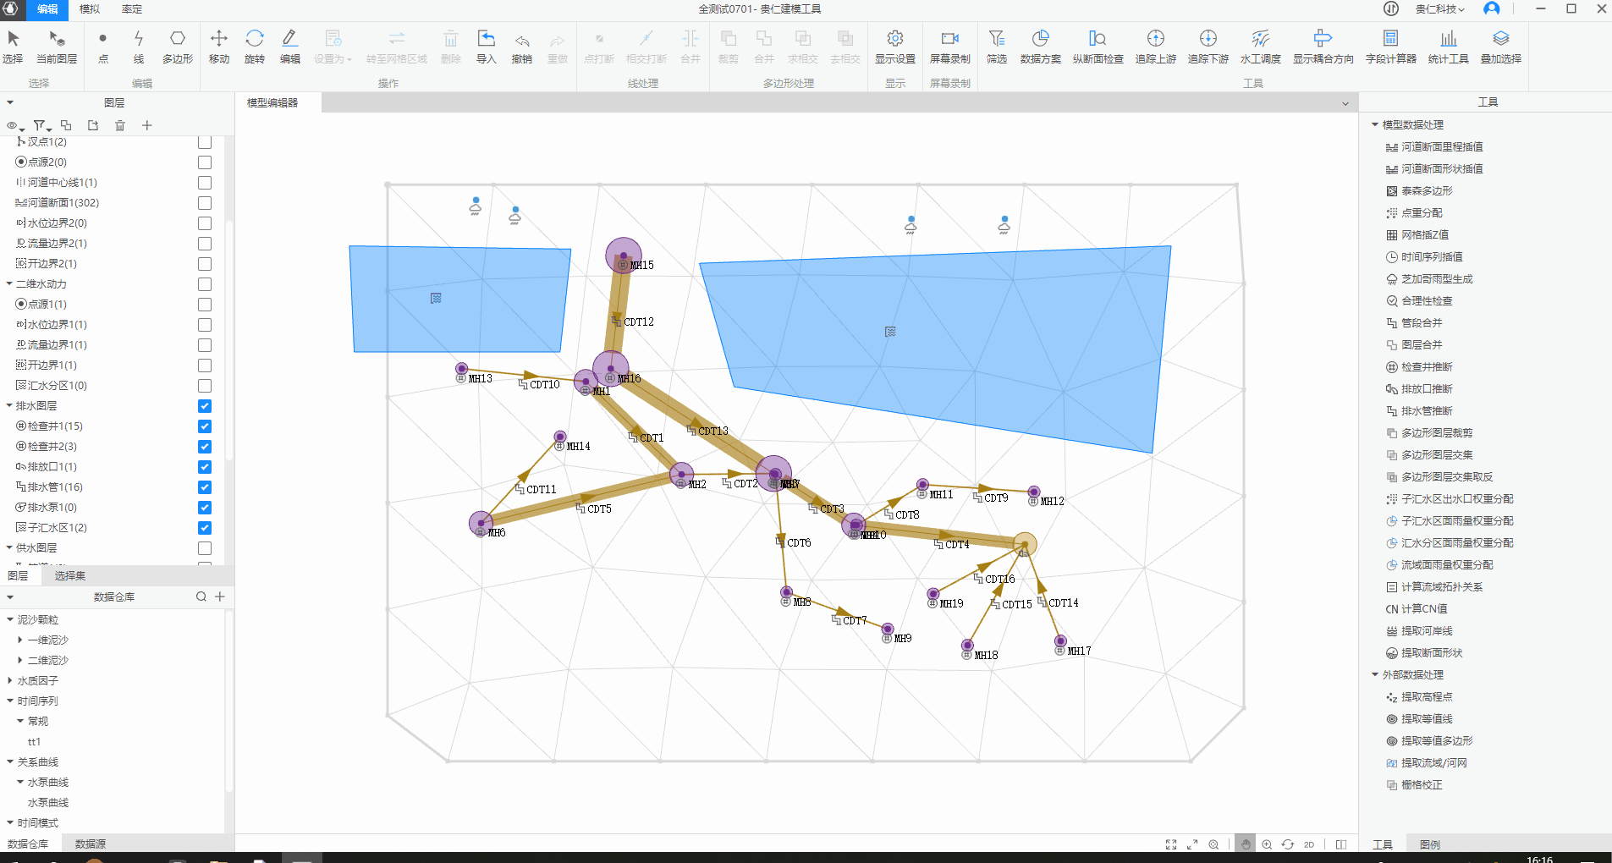Uncheck 检查井2(3) layer checkbox
The width and height of the screenshot is (1612, 863).
[205, 447]
